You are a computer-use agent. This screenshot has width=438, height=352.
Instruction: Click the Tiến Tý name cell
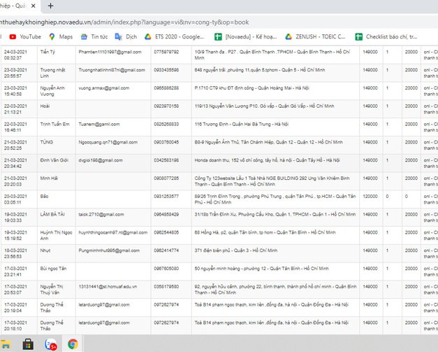[48, 52]
